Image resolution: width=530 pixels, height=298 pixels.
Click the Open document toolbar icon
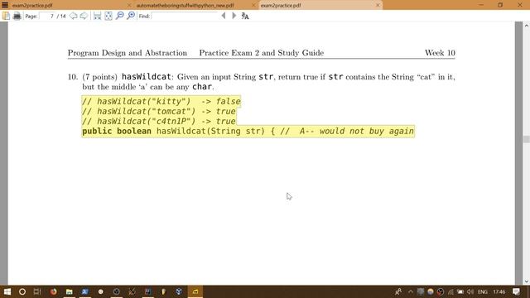pyautogui.click(x=6, y=16)
